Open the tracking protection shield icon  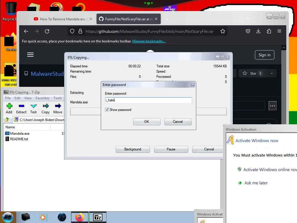[x=72, y=31]
